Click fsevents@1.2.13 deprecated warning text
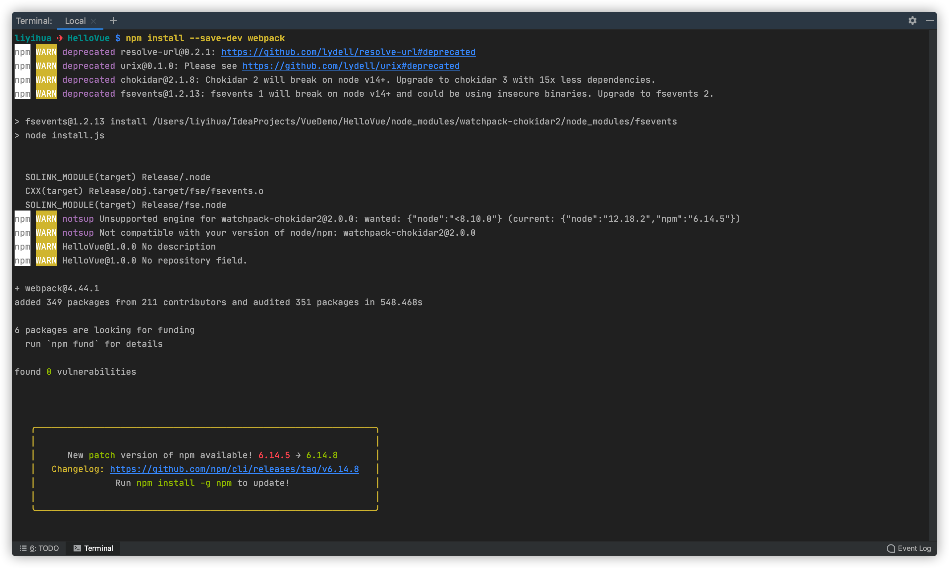This screenshot has height=568, width=949. [417, 94]
